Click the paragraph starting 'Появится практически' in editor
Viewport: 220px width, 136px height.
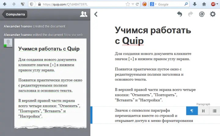(x=149, y=74)
